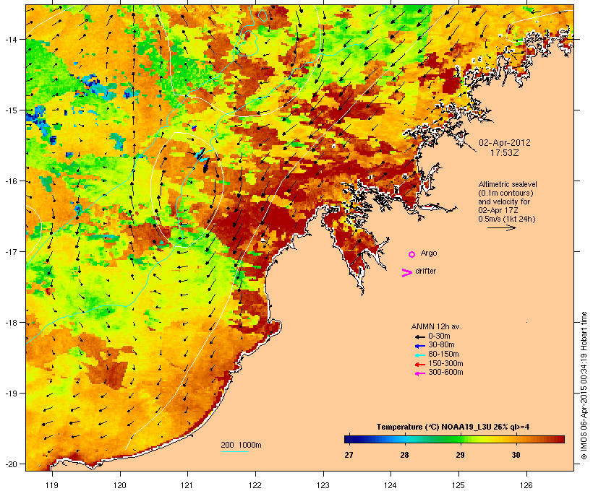
Task: Click the magenta 300-600m arrow legend icon
Action: (420, 373)
